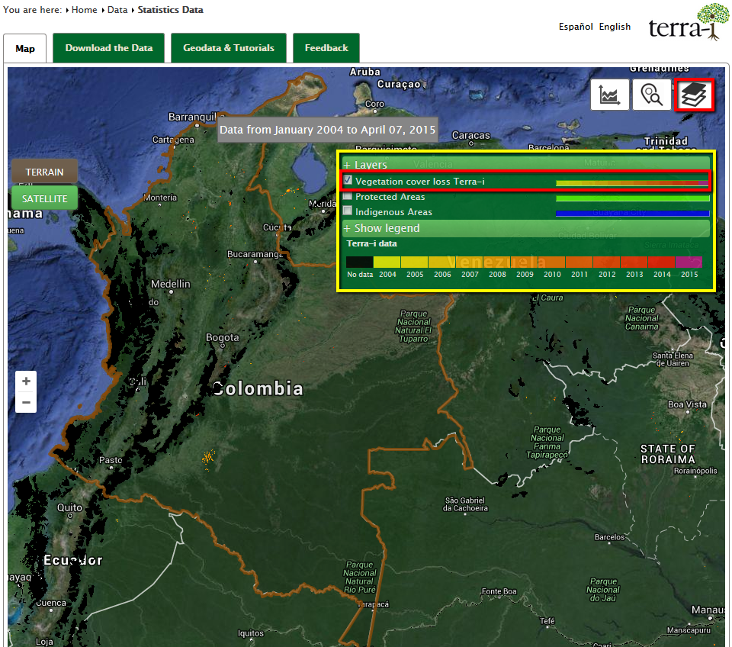Viewport: 732px width, 647px height.
Task: Click the Quito city label
Action: pos(69,507)
